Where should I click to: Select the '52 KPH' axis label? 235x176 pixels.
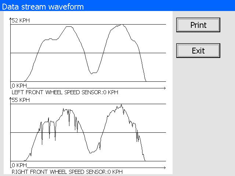tap(21, 21)
